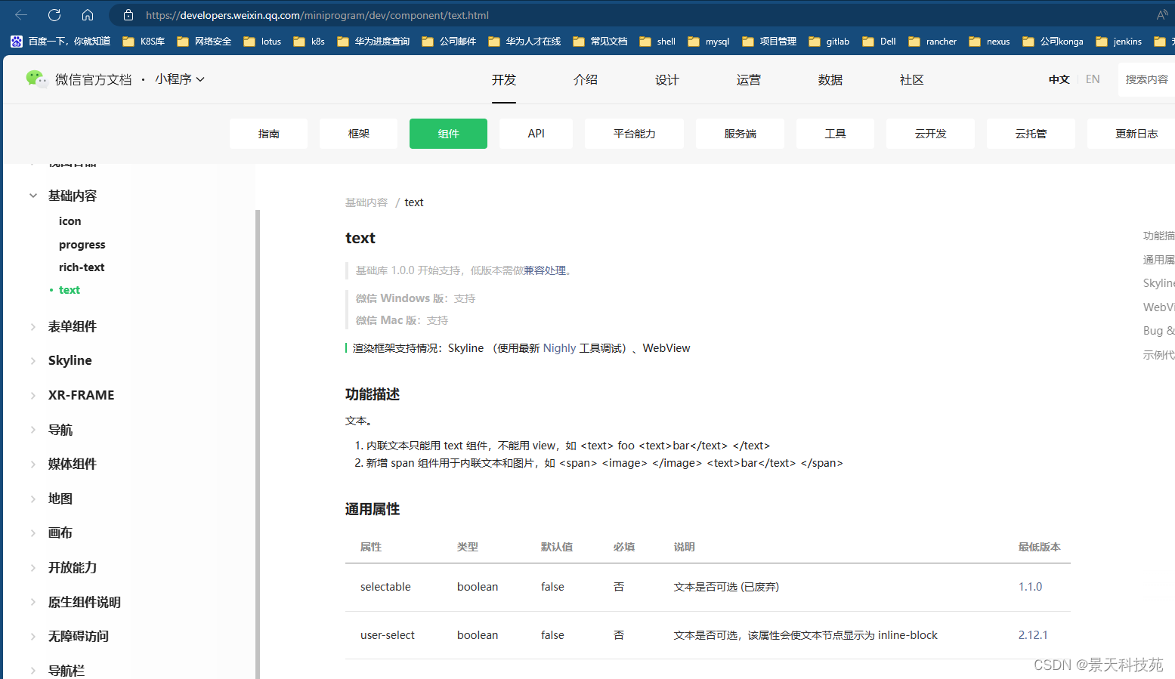
Task: Open the nexus bookmark folder
Action: click(989, 42)
